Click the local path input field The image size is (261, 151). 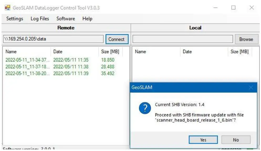[182, 39]
